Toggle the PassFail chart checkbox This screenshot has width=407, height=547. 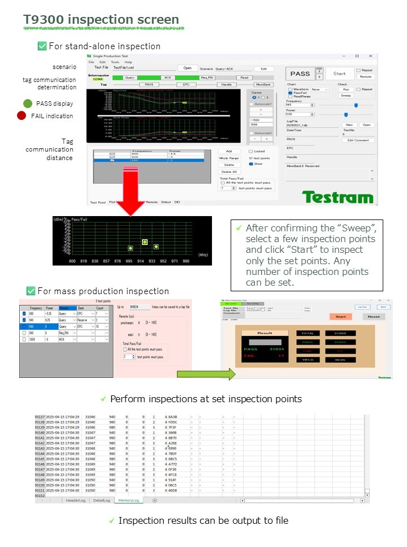click(290, 93)
